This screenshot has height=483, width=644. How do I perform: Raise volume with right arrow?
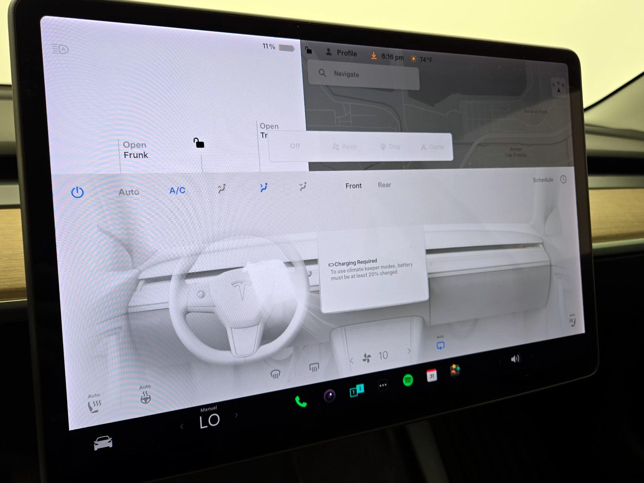(532, 355)
